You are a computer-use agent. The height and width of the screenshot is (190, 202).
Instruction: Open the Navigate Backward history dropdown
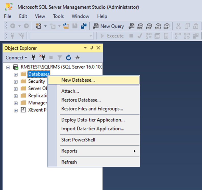coord(19,26)
